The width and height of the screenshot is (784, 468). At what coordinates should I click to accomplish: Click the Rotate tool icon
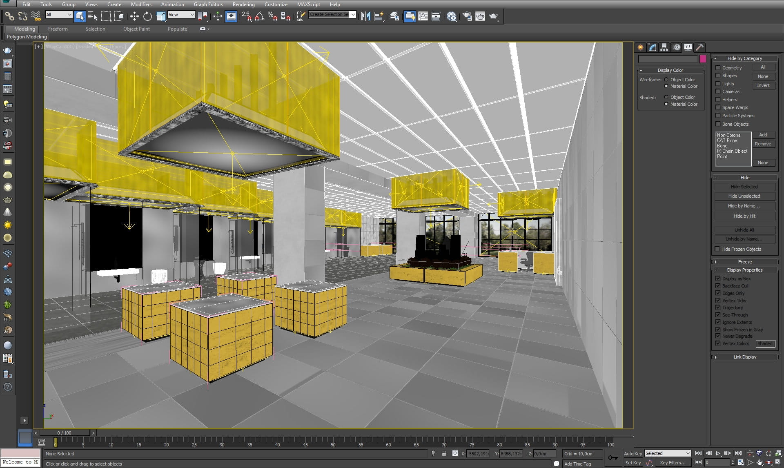point(147,16)
